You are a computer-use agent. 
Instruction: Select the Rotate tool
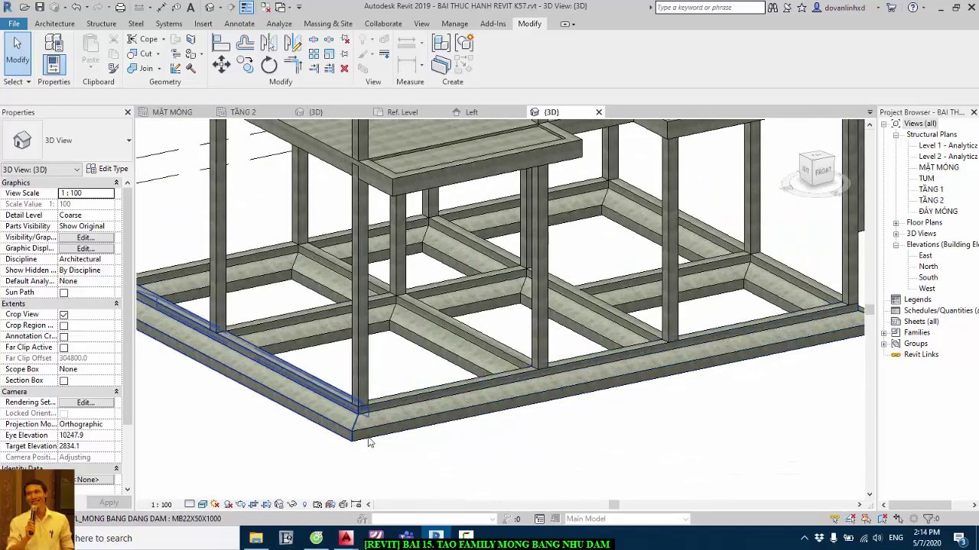[x=269, y=65]
